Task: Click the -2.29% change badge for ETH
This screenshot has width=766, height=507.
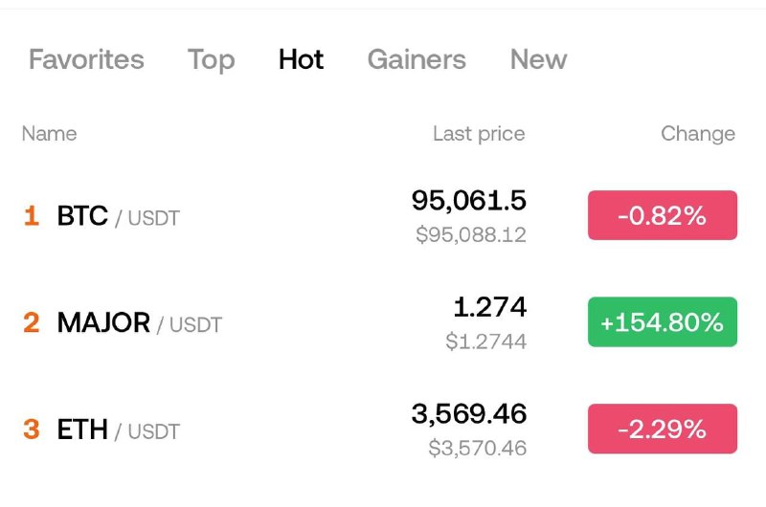Action: point(663,429)
